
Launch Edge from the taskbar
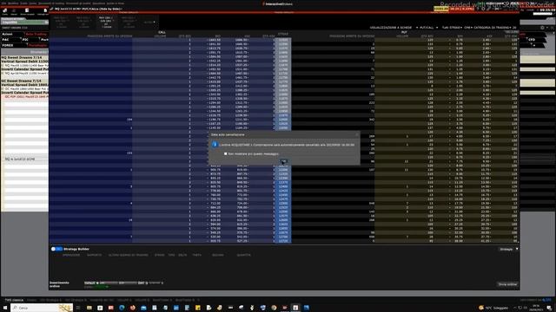[x=122, y=308]
